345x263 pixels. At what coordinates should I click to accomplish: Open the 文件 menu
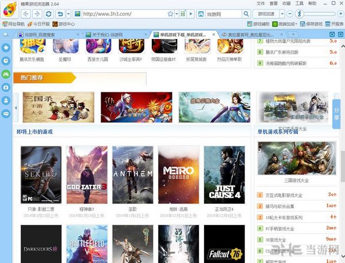point(260,3)
